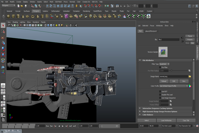Open the color management icon by Color Profile
The height and width of the screenshot is (133, 199).
pos(190,86)
